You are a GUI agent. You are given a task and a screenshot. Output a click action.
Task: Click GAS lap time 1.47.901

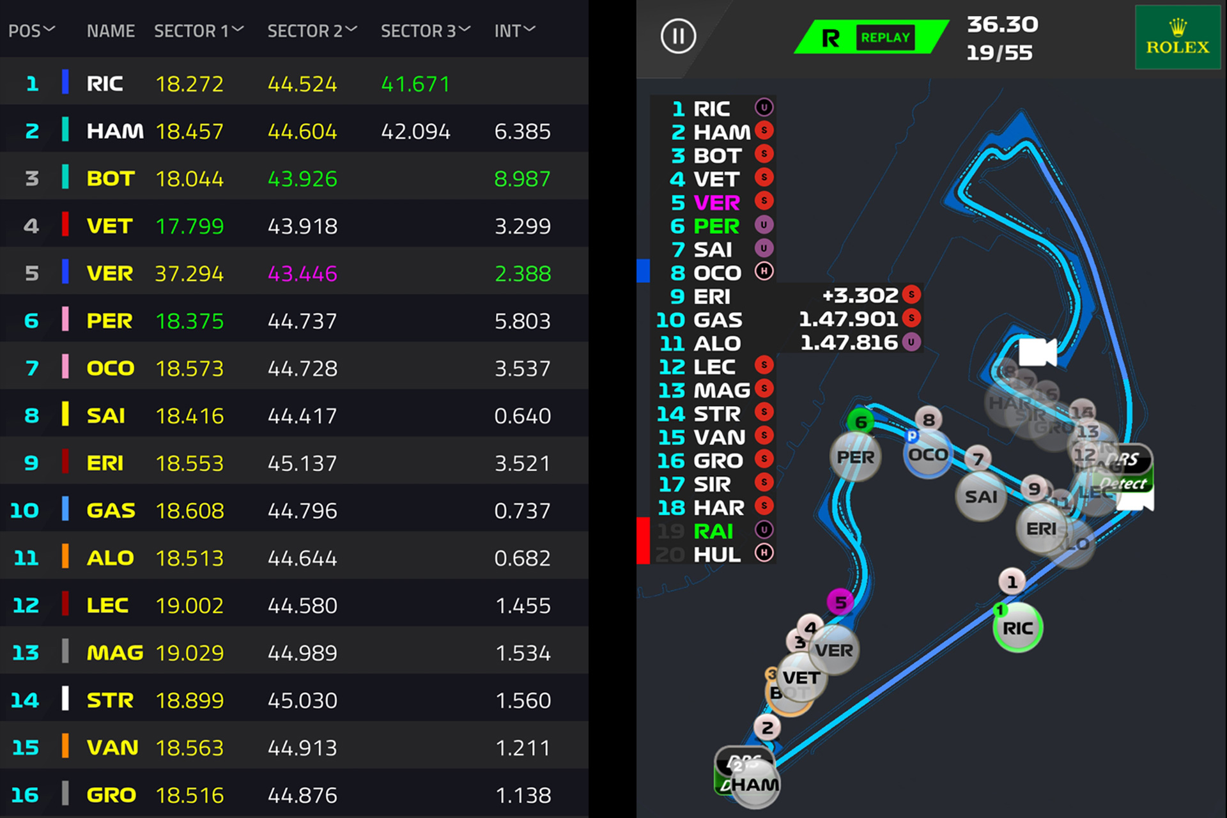[x=848, y=318]
